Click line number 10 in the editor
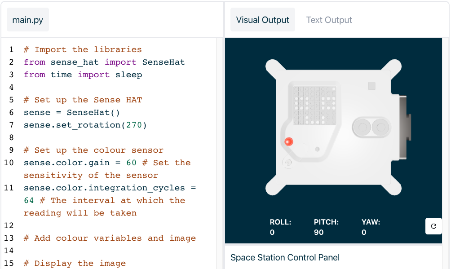The width and height of the screenshot is (451, 269). point(9,163)
